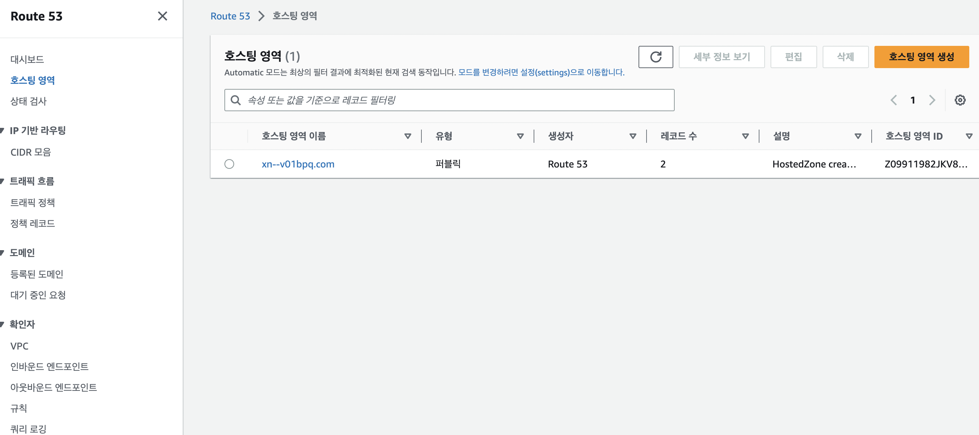Sort by 호스팅 영역 이름 column arrow
The height and width of the screenshot is (435, 979).
click(408, 136)
